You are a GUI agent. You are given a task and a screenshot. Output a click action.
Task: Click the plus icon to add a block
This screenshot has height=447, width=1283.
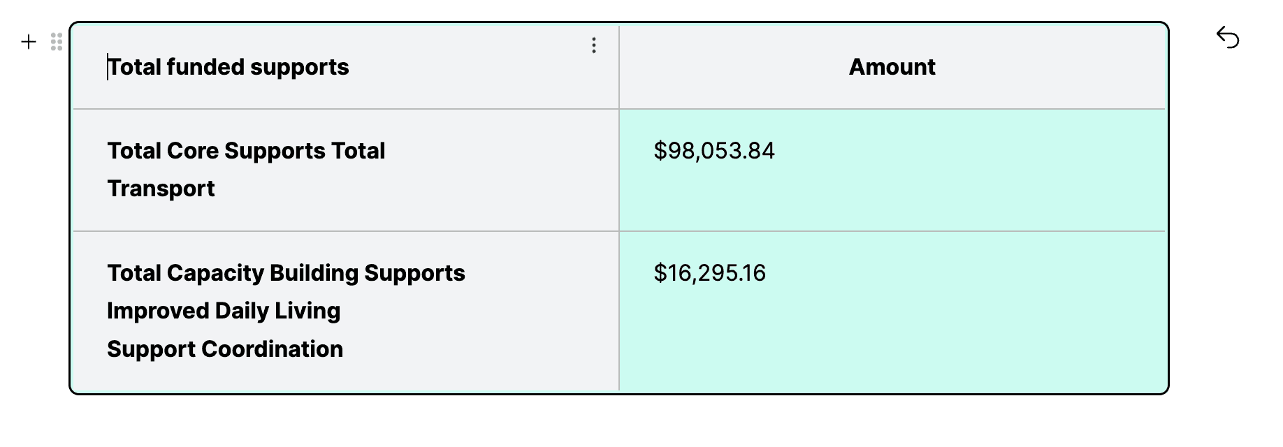pyautogui.click(x=29, y=42)
